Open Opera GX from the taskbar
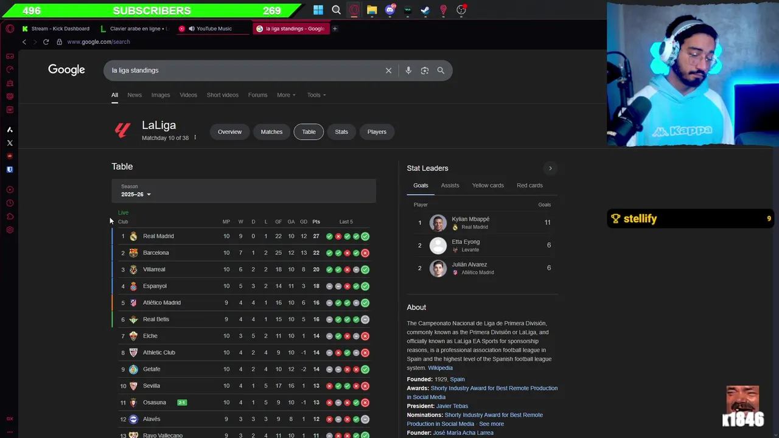The height and width of the screenshot is (438, 779). 354,10
